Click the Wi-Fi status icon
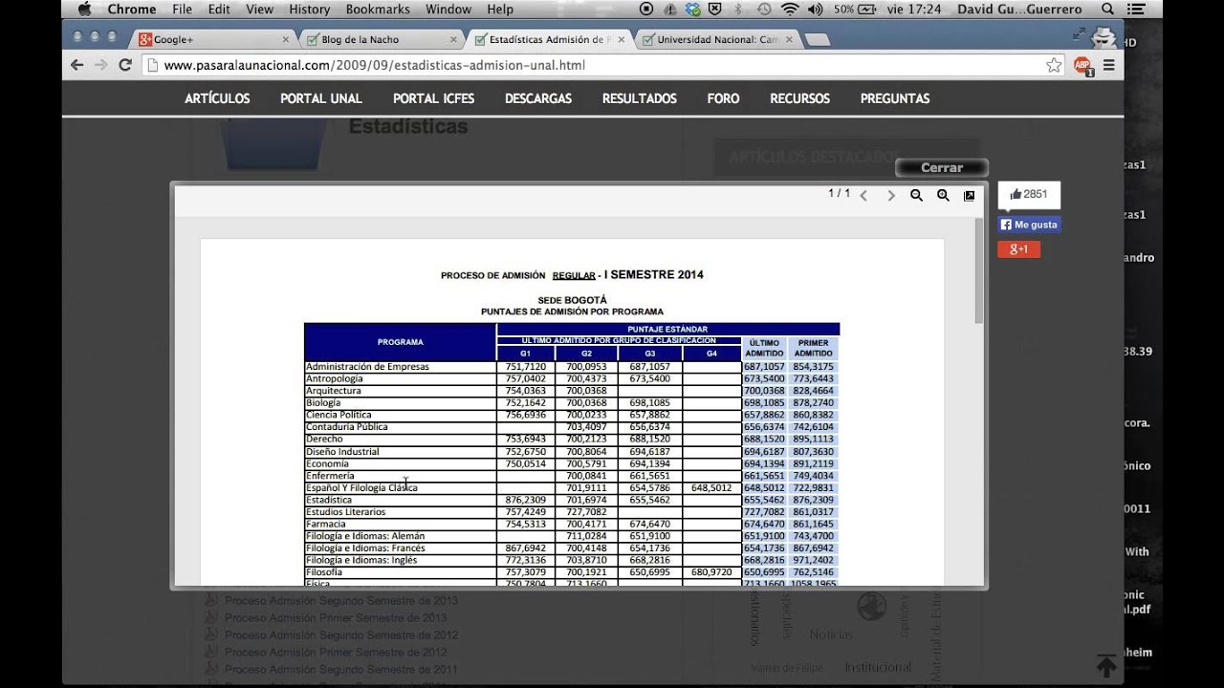The width and height of the screenshot is (1224, 688). tap(790, 10)
